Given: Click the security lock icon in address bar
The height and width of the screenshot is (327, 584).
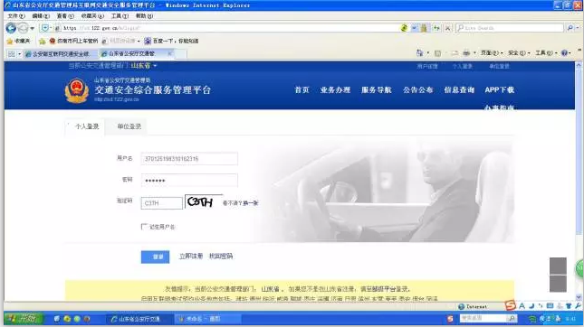Looking at the screenshot, I should click(x=424, y=28).
